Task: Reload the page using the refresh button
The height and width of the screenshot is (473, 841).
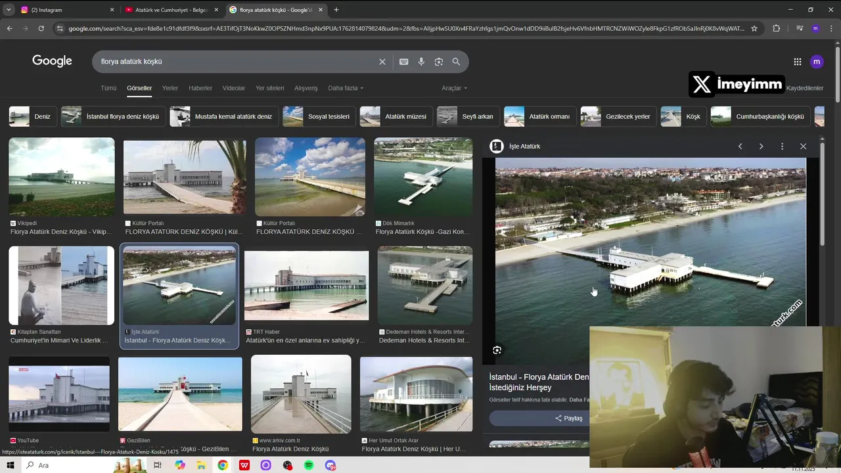Action: (x=41, y=28)
